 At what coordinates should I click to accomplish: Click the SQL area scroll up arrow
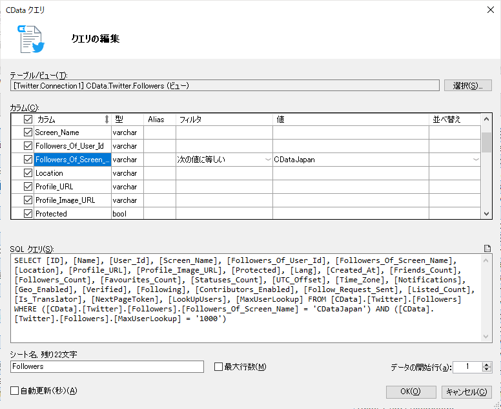coord(486,260)
